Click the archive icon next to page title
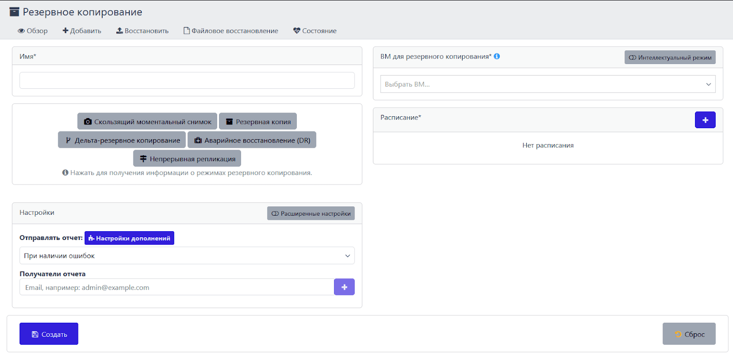Screen dimensions: 733x358 15,12
